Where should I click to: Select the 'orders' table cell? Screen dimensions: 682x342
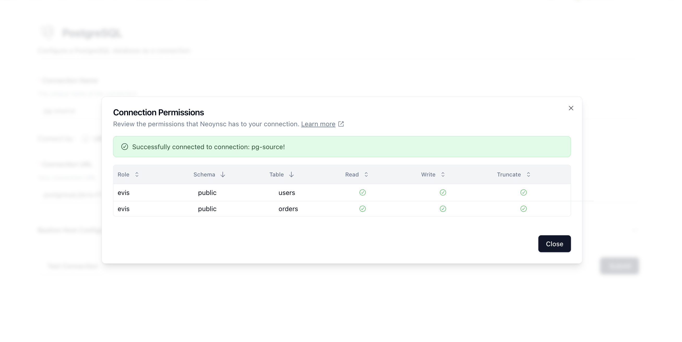[288, 209]
